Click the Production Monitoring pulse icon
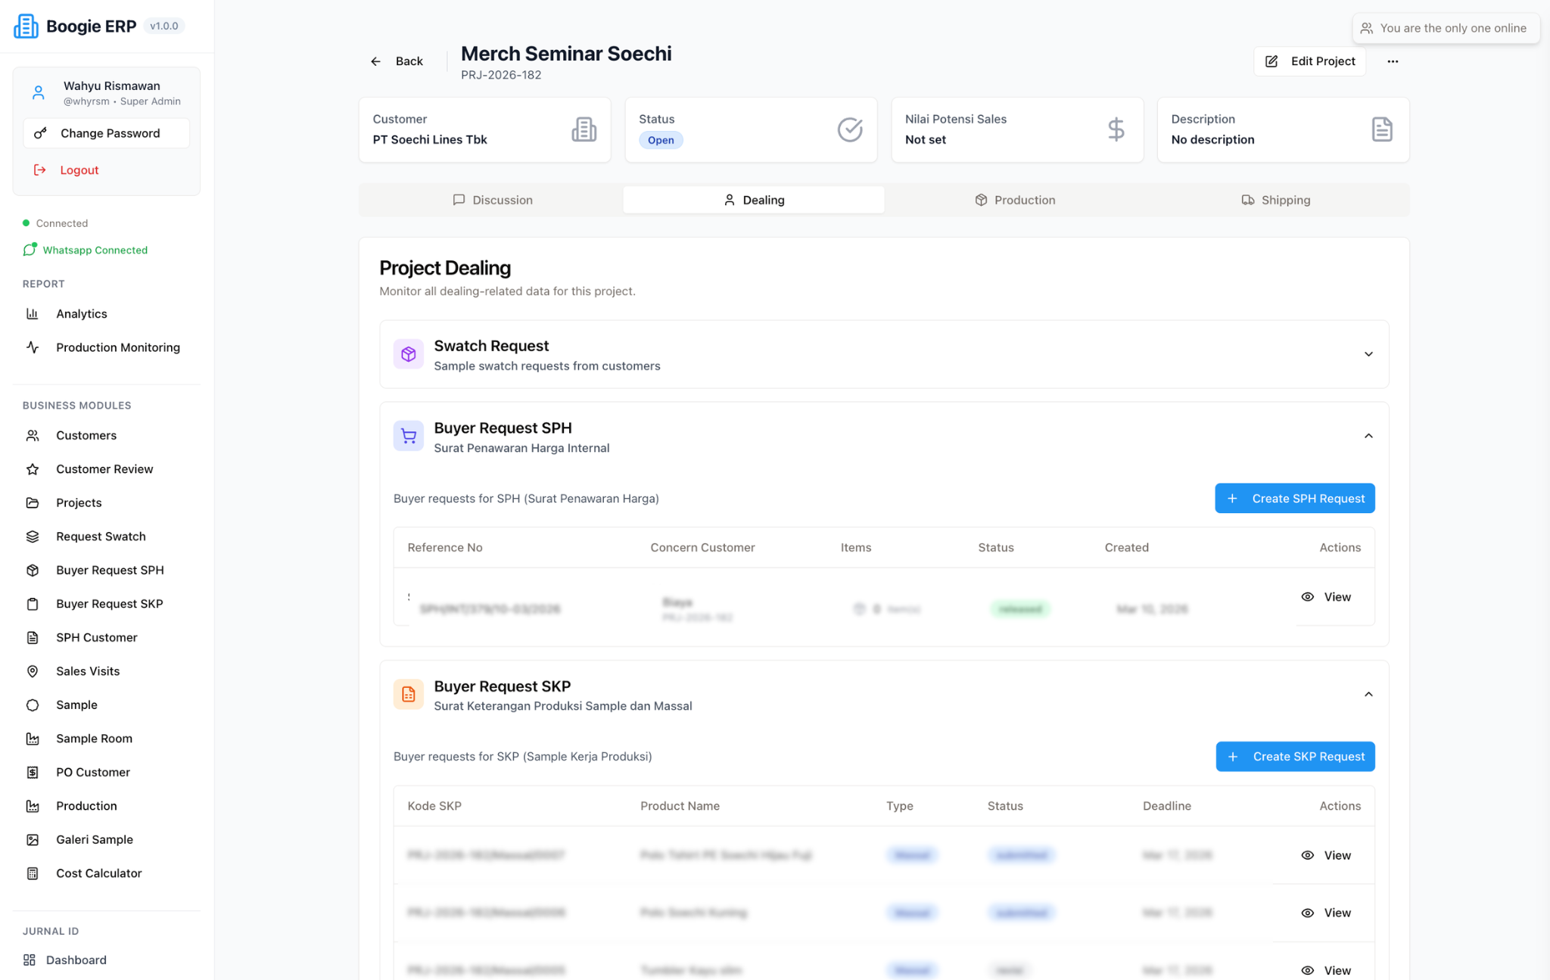This screenshot has width=1550, height=980. [33, 347]
